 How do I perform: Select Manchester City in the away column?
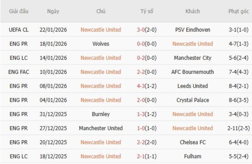(x=193, y=58)
